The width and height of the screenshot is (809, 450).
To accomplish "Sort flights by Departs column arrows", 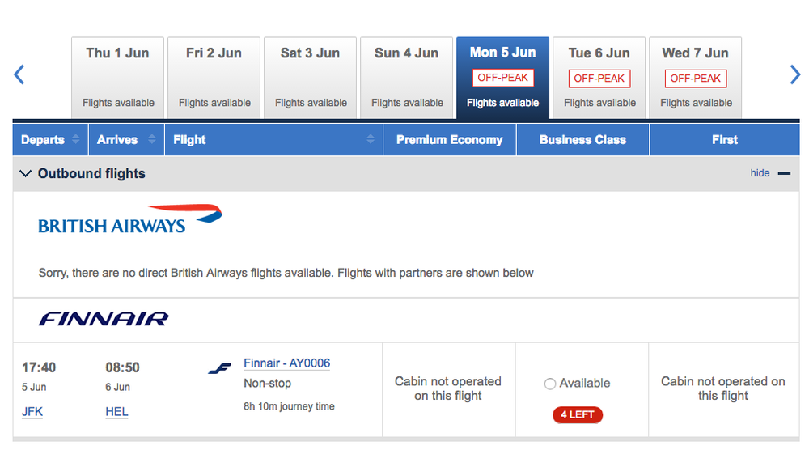I will [76, 139].
